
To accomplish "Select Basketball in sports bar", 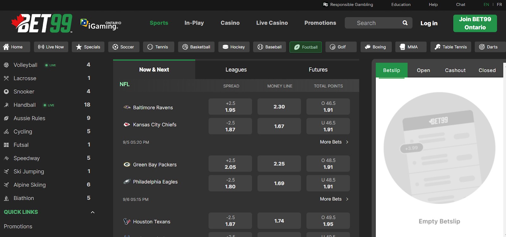I will click(196, 47).
